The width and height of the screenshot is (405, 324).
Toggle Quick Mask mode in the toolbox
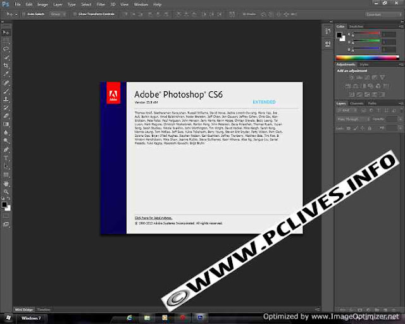(6, 216)
